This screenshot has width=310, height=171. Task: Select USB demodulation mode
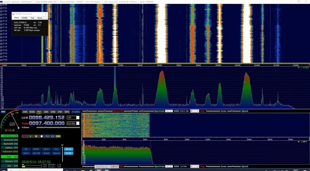pos(53,112)
